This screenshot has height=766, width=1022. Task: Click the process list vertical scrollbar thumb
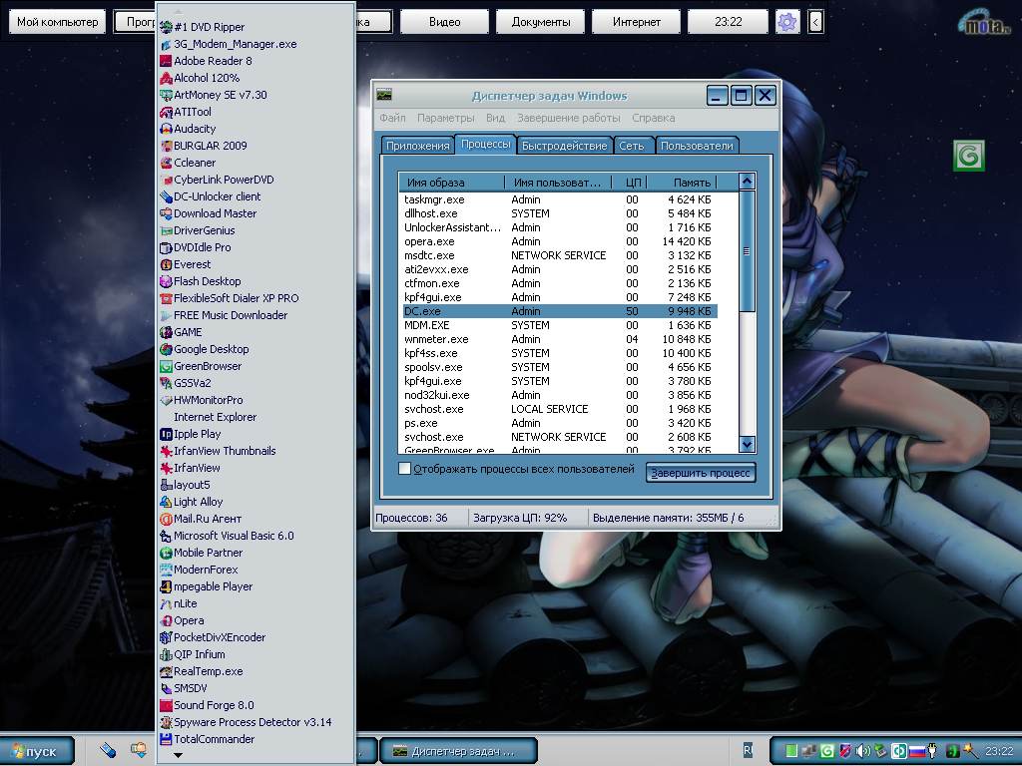point(747,251)
